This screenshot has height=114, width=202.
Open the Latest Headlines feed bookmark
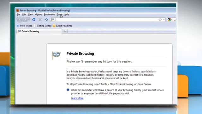click(62, 26)
